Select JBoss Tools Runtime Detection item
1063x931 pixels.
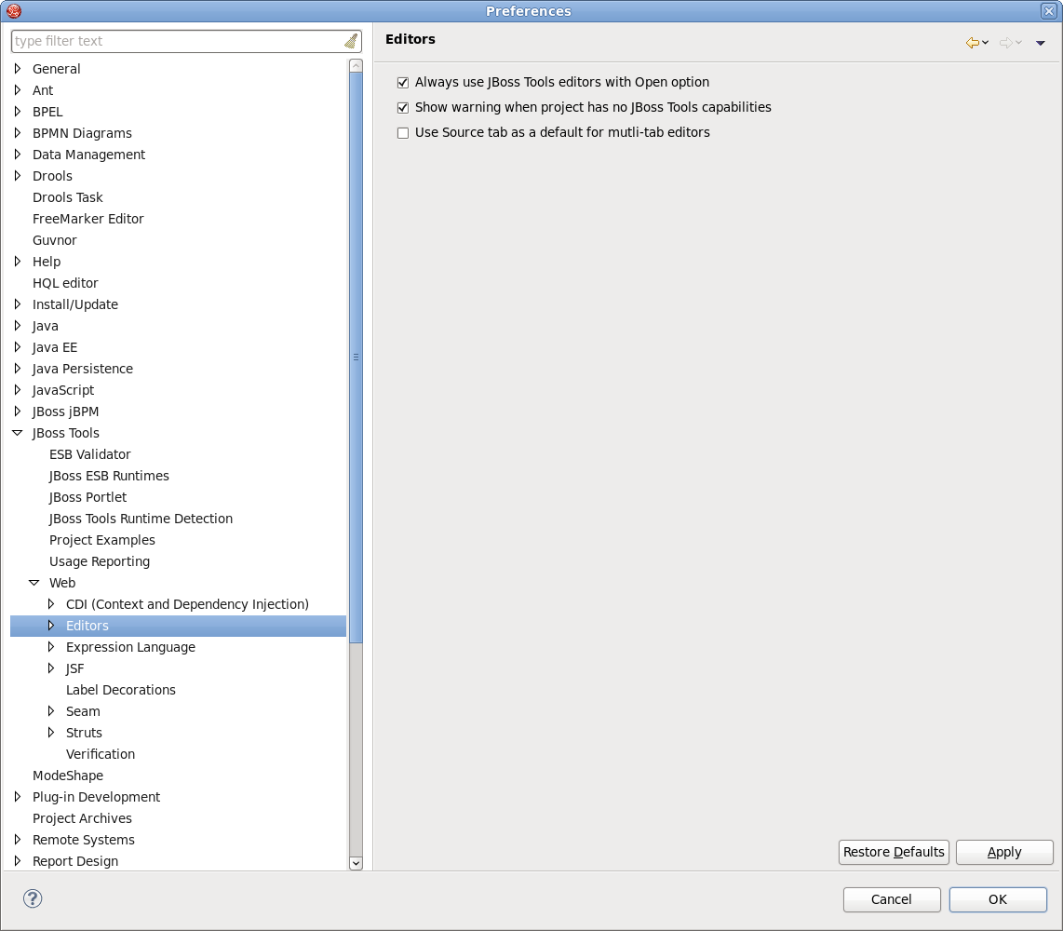pyautogui.click(x=141, y=519)
